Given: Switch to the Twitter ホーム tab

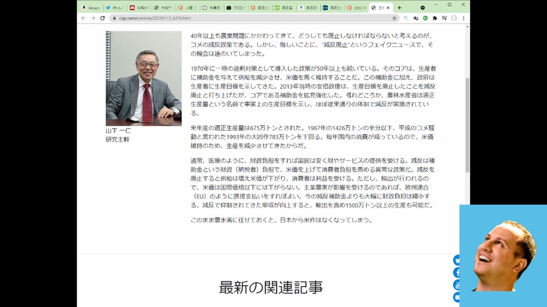Looking at the screenshot, I should [x=115, y=7].
